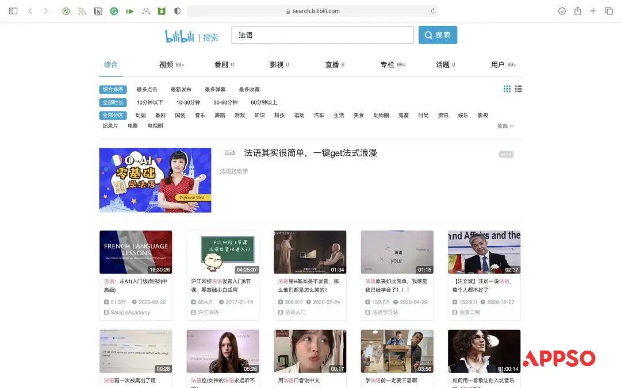Switch to the 直播 tab
621x388 pixels.
tap(332, 64)
